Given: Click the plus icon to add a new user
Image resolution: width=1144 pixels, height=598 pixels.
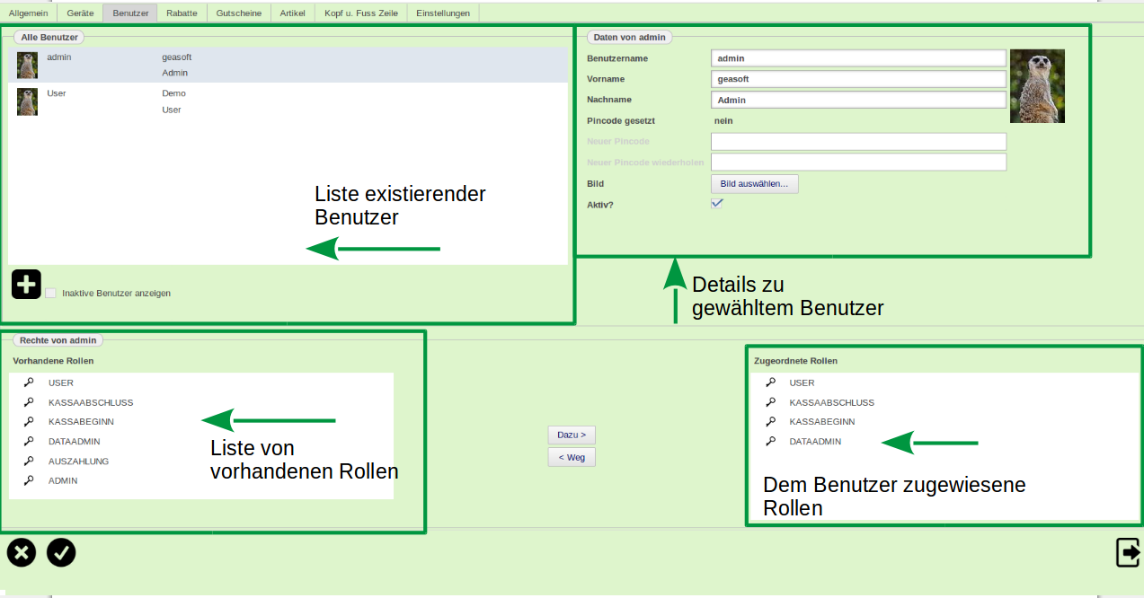Looking at the screenshot, I should [x=25, y=283].
